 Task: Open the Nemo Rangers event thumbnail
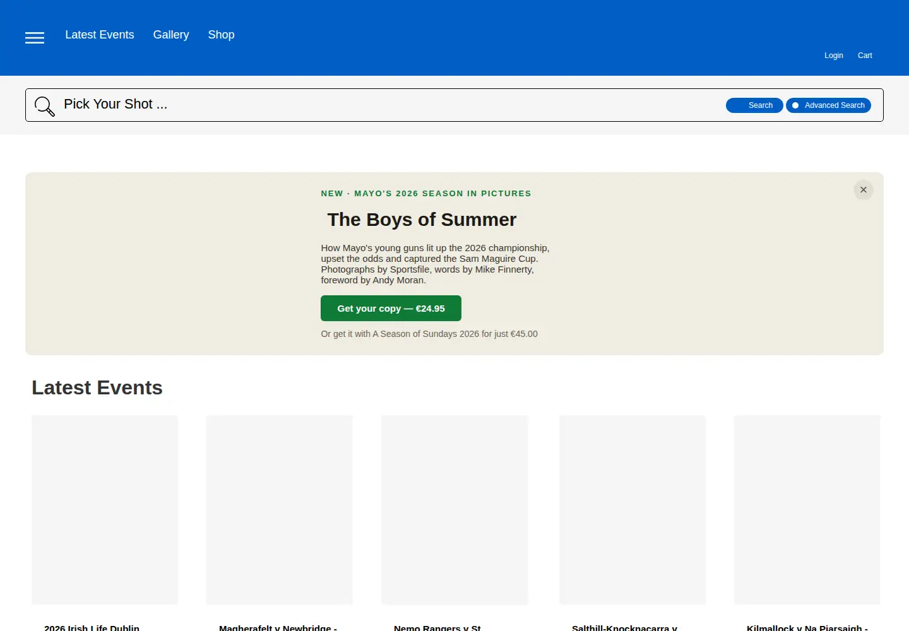[454, 510]
